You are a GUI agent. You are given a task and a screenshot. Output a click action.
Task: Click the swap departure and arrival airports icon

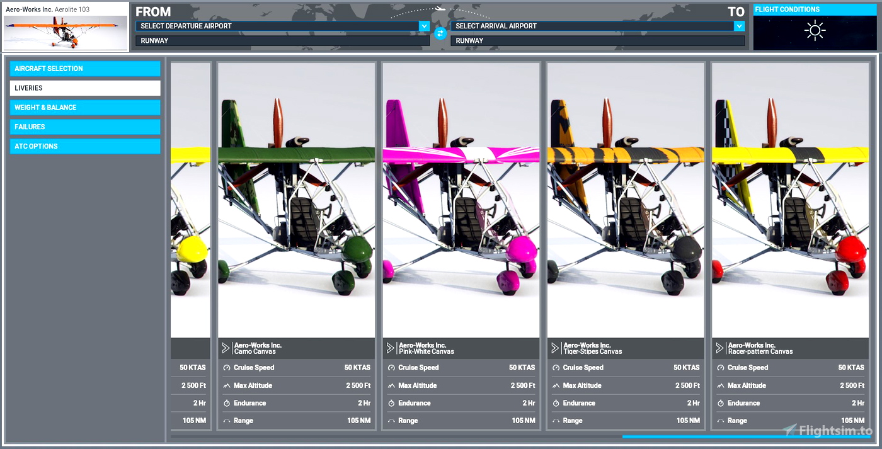pos(440,33)
